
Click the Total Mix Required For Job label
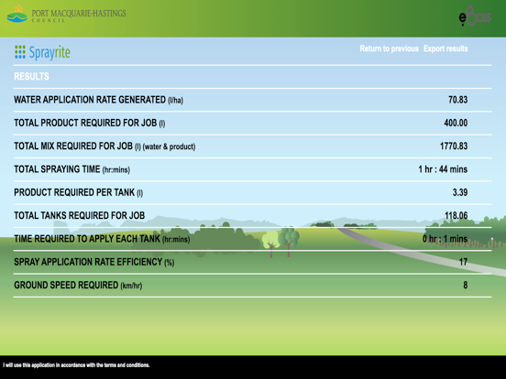click(x=104, y=146)
